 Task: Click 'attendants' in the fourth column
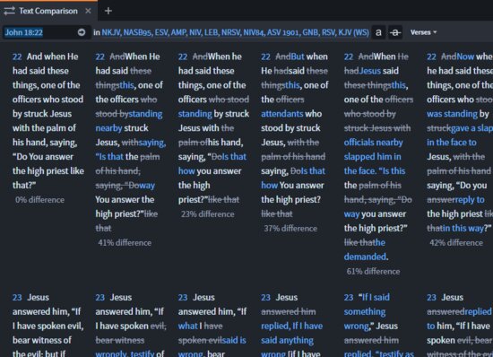coord(282,114)
